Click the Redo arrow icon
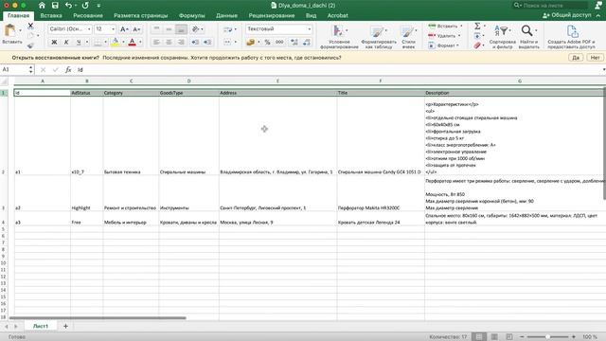 (x=85, y=6)
